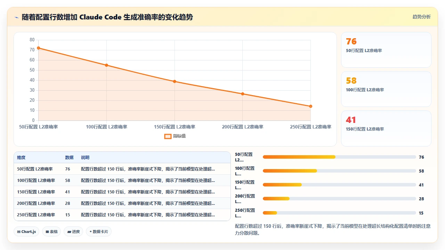Click x-axis label 150行配置 L2准确率

175,127
